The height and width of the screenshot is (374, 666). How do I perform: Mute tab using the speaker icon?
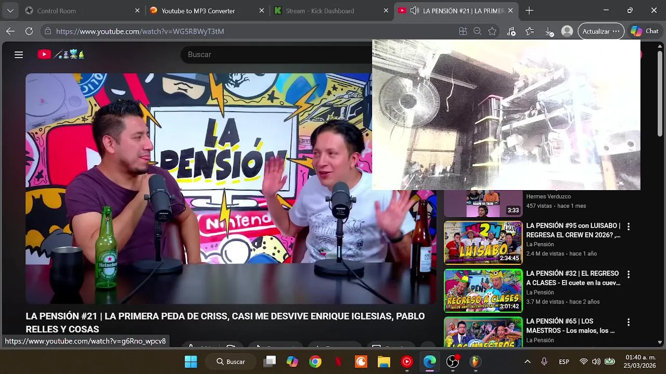(415, 10)
